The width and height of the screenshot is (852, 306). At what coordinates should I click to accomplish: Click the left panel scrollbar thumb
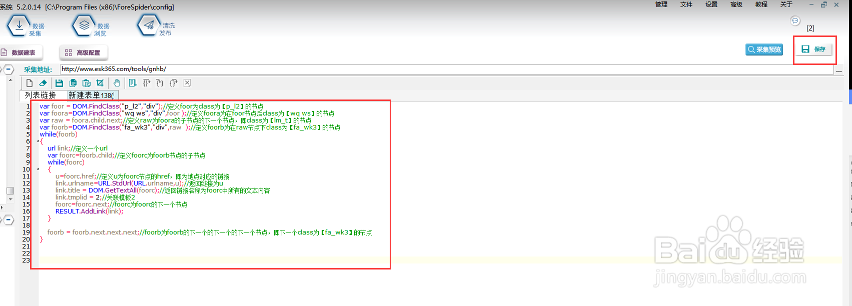tap(10, 190)
